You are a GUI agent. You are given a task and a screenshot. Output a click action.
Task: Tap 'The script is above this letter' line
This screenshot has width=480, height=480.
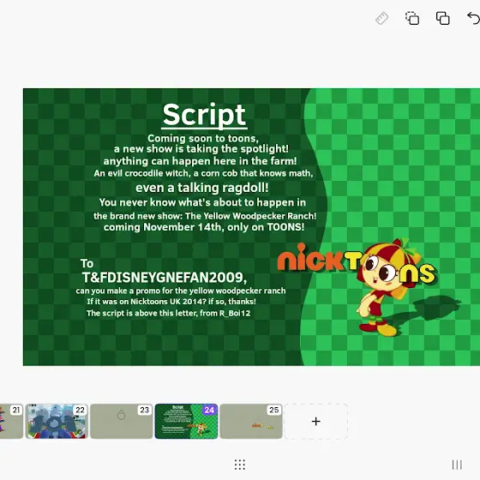(x=168, y=313)
